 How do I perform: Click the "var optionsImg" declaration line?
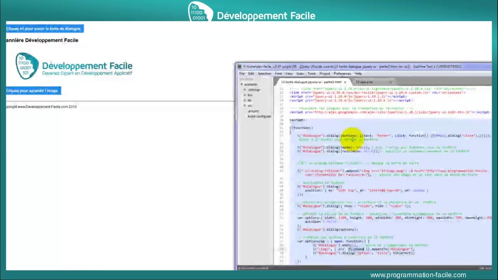[333, 241]
